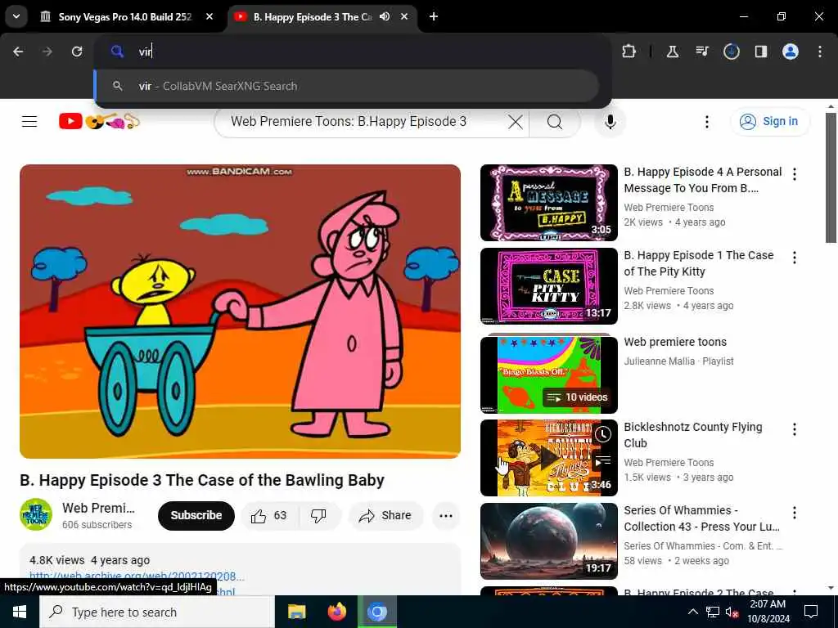Go to the YouTube home logo
The image size is (838, 628).
pos(99,122)
